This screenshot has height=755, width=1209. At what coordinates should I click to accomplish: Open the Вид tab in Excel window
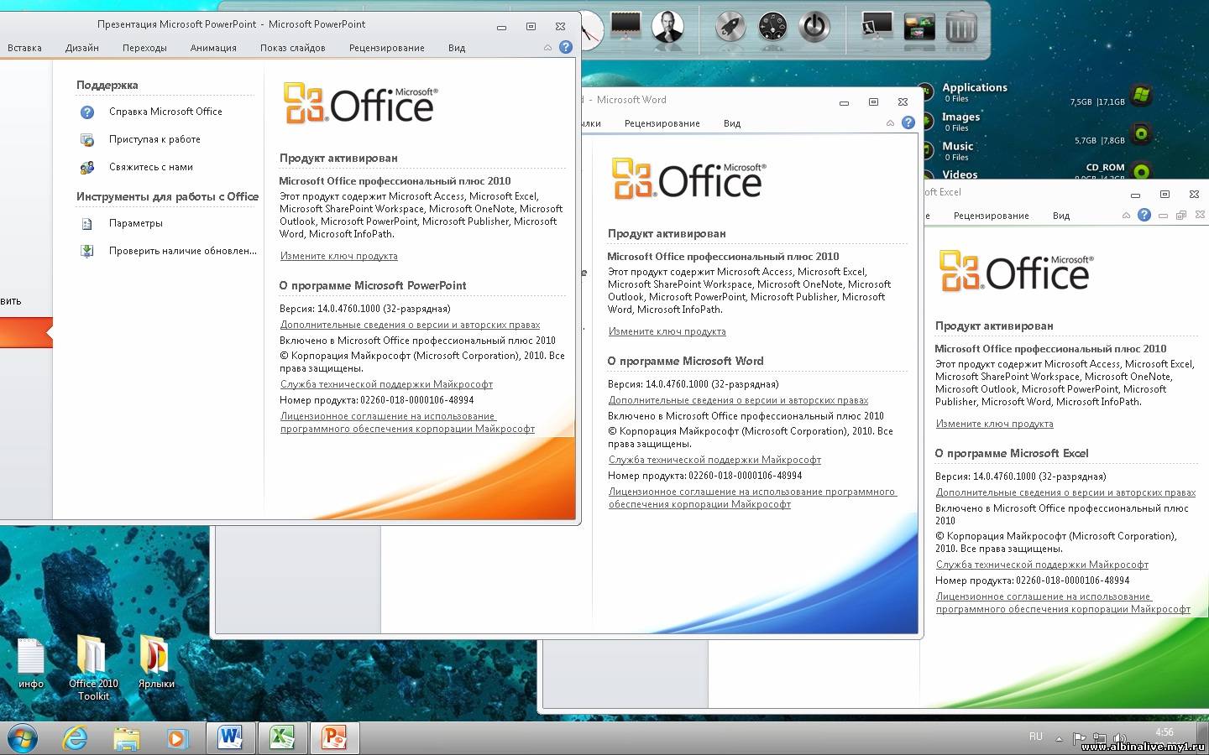coord(1061,216)
